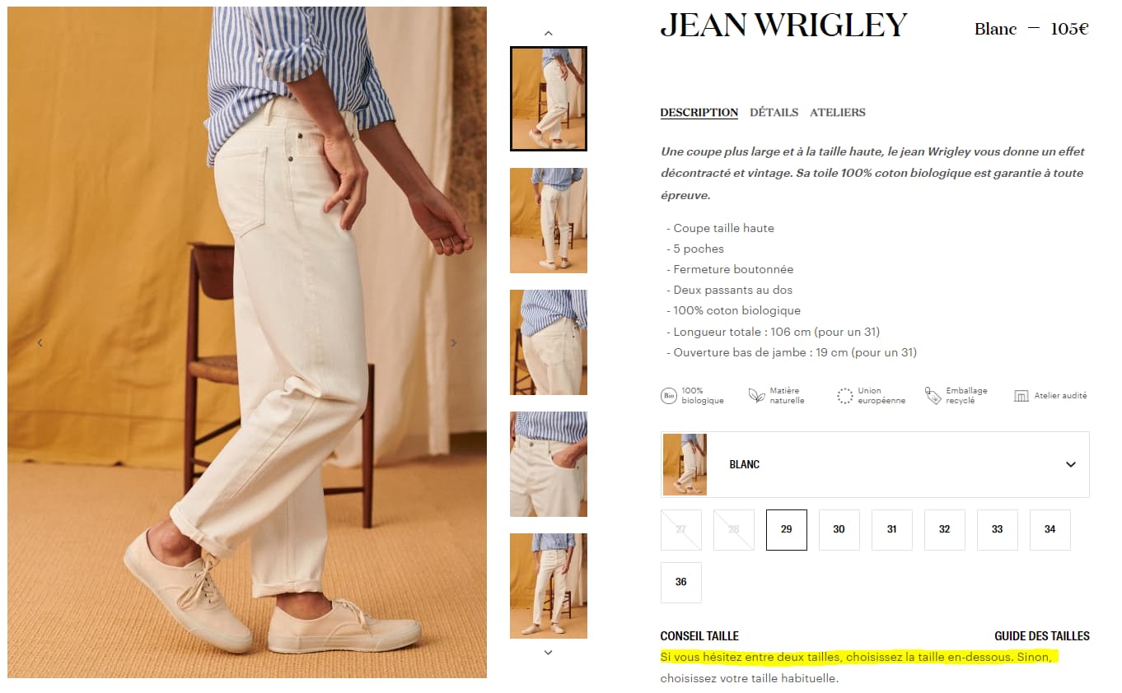Click the Matière naturelle leaf icon
The image size is (1122, 693).
tap(756, 396)
